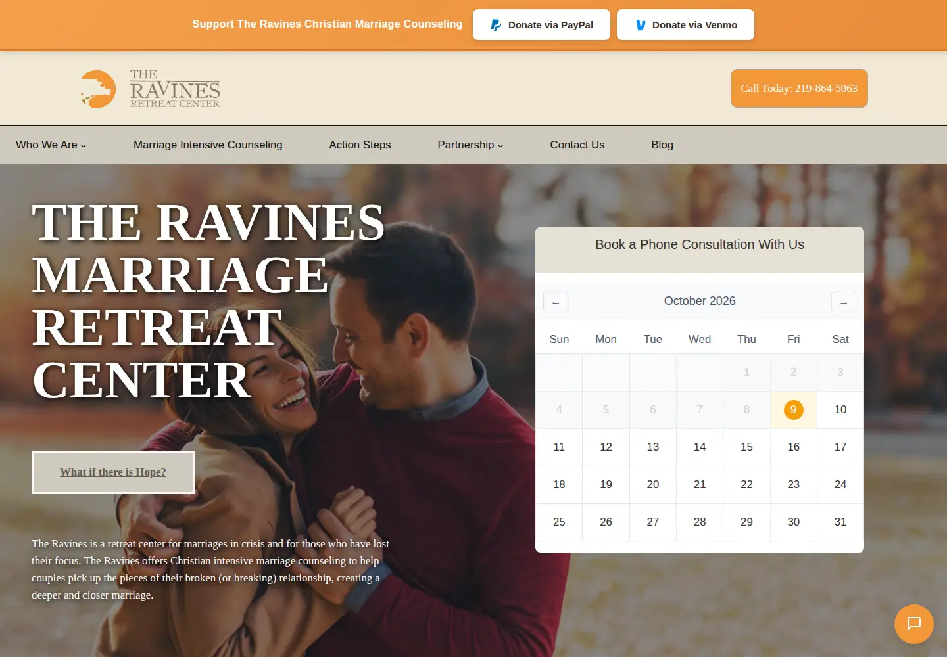This screenshot has height=657, width=947.
Task: Click Call Today 219-864-5063 button
Action: (x=799, y=89)
